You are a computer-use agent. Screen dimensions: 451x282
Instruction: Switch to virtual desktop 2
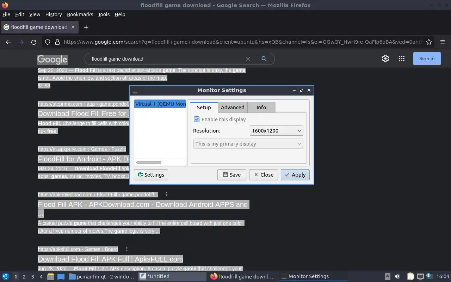point(24,277)
